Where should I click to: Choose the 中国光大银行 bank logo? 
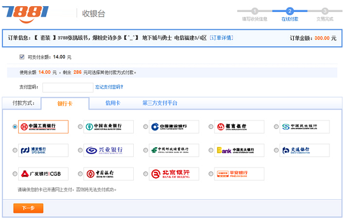coord(240,150)
